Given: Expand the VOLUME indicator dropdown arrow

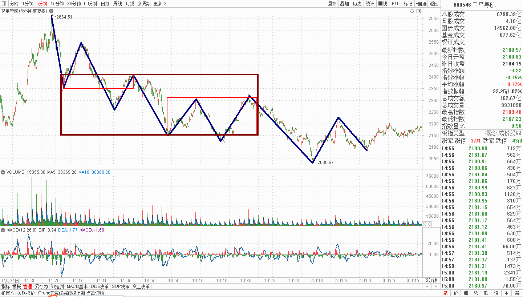Looking at the screenshot, I should 3,172.
